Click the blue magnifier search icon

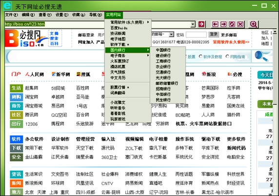pos(261,56)
